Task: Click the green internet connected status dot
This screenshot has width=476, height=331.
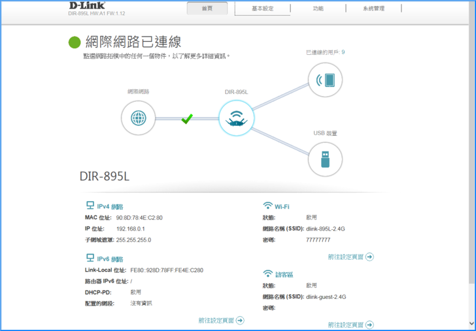Action: click(x=75, y=42)
